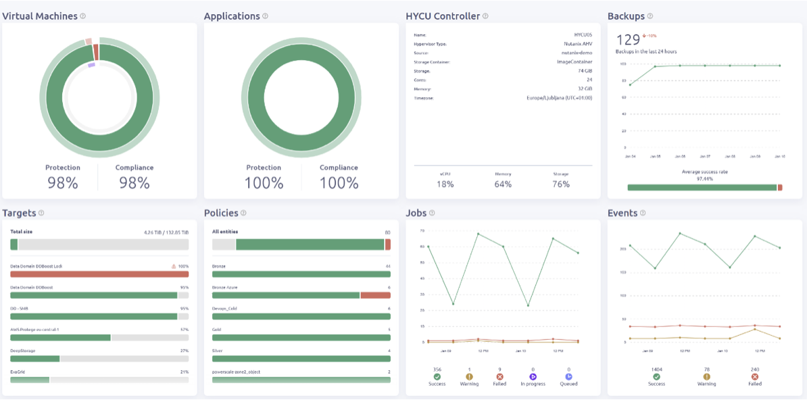Click the Jobs green Success checkmark icon

[x=437, y=376]
